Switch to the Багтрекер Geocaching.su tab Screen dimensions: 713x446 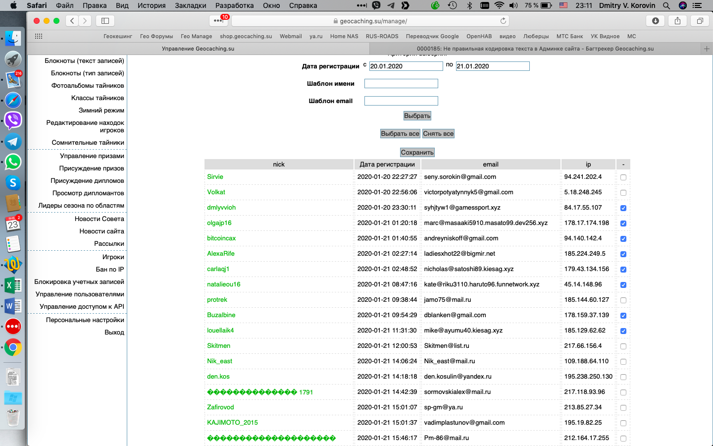535,49
